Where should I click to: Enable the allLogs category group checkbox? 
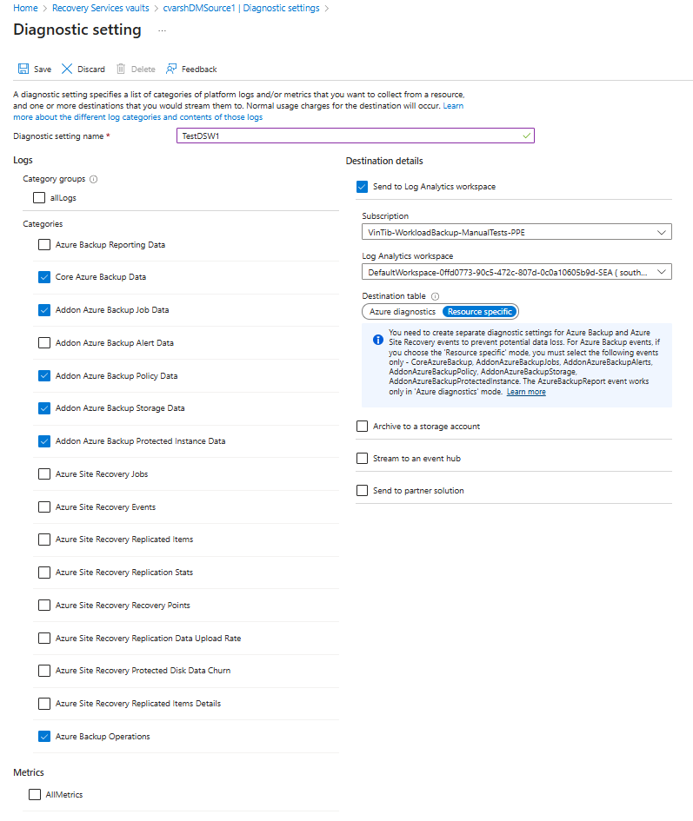pos(39,198)
